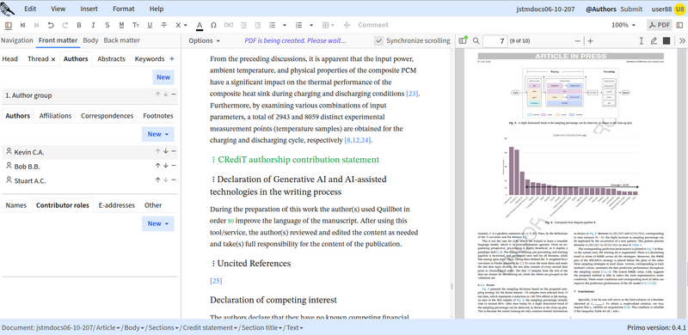Switch to the Body tab
Screen dimensions: 688x335
point(91,40)
